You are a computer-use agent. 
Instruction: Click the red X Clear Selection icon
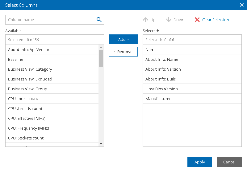point(197,20)
